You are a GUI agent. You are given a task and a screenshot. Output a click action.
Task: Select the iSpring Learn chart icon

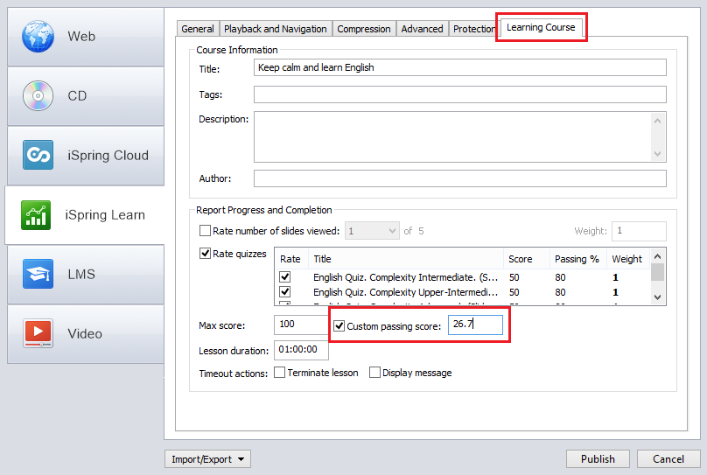point(36,215)
